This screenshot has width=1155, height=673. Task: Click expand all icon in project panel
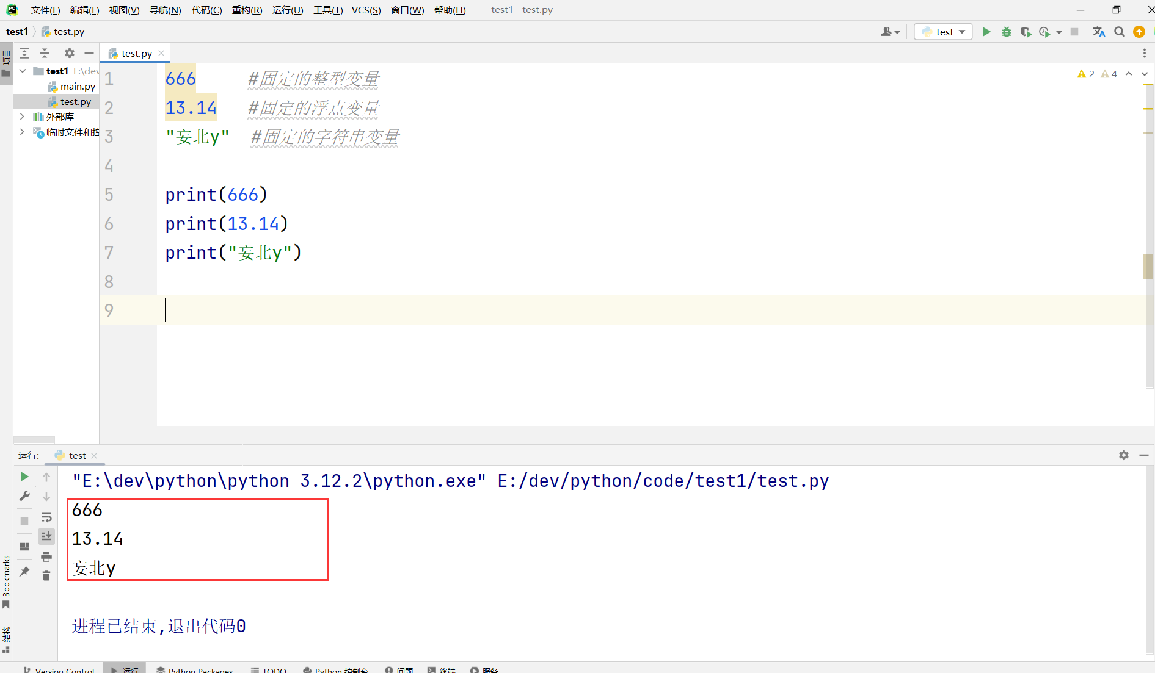click(x=24, y=53)
